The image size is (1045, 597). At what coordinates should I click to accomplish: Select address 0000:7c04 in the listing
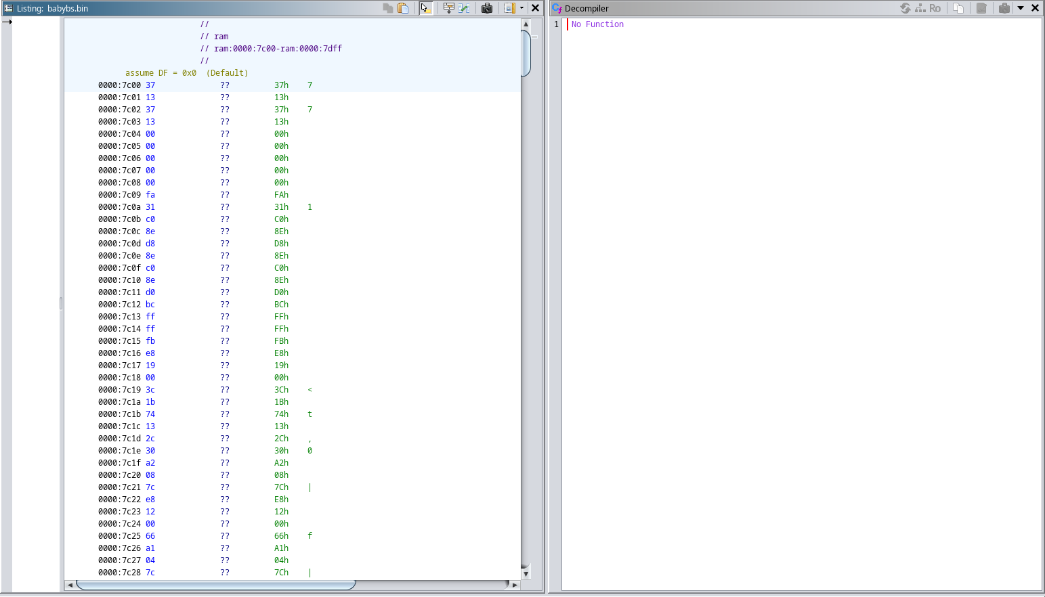119,134
